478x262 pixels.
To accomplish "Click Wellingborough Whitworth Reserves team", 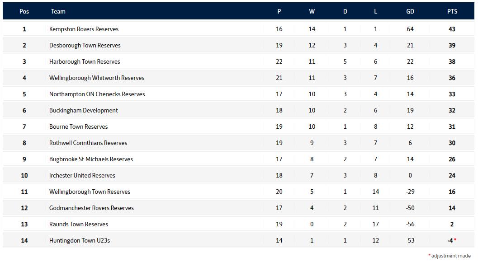I will 97,78.
